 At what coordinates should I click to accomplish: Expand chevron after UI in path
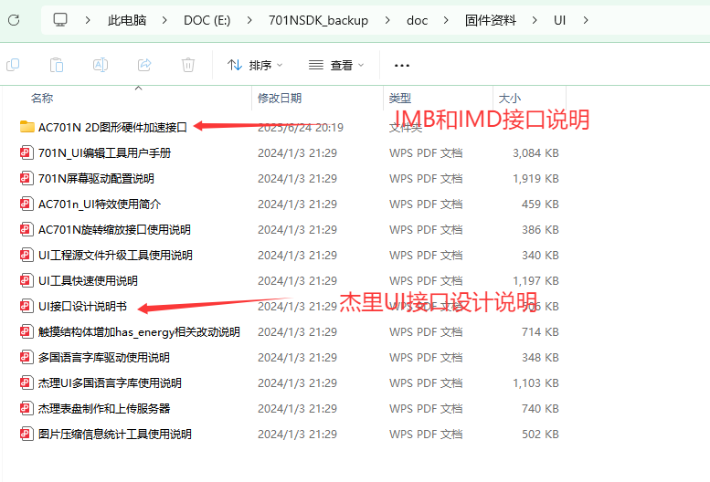click(x=586, y=20)
